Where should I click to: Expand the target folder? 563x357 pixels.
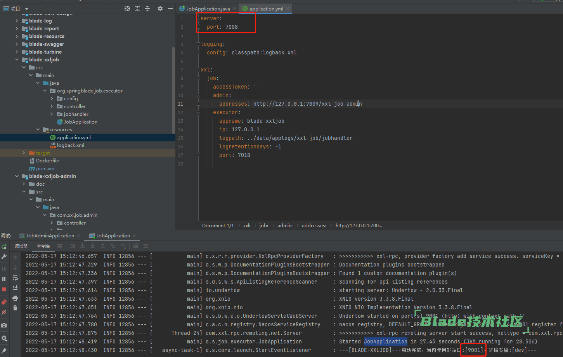click(24, 153)
